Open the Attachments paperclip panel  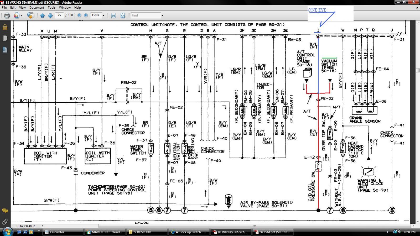point(5,222)
